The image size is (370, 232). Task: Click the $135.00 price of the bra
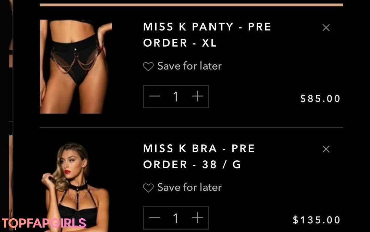pos(316,220)
